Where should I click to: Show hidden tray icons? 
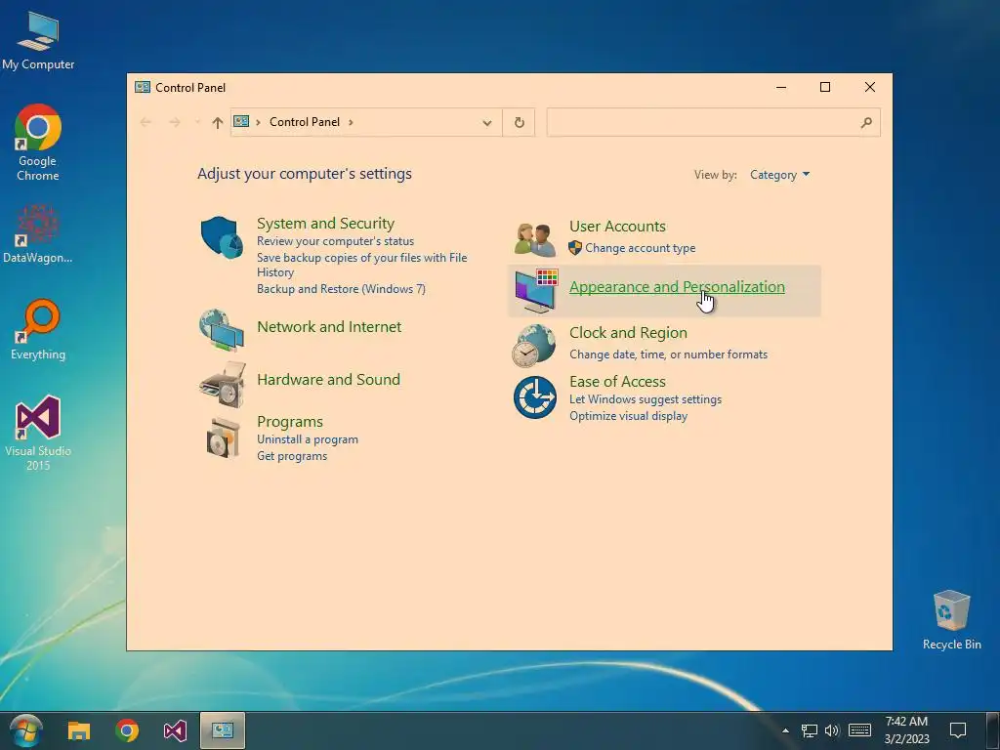pyautogui.click(x=786, y=730)
